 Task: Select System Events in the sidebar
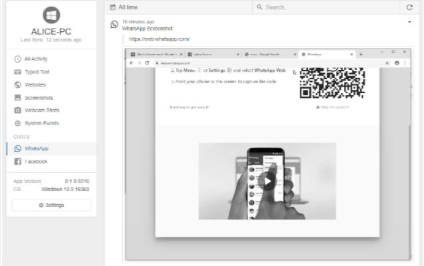click(51, 123)
